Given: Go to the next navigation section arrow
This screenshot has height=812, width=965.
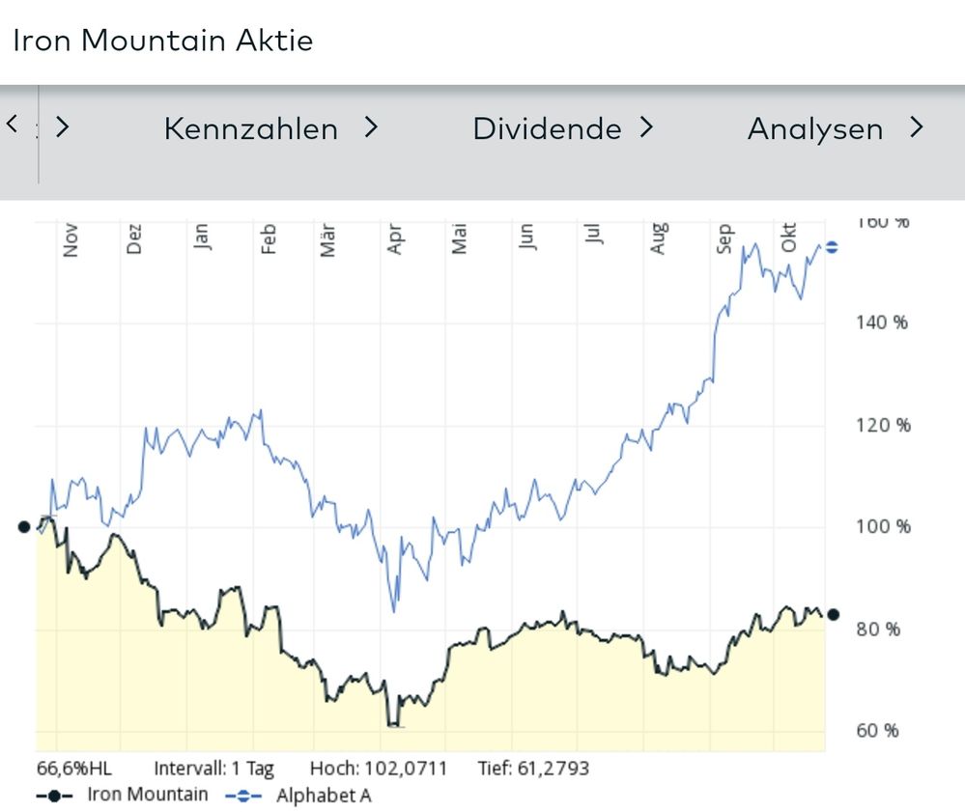Looking at the screenshot, I should [62, 126].
